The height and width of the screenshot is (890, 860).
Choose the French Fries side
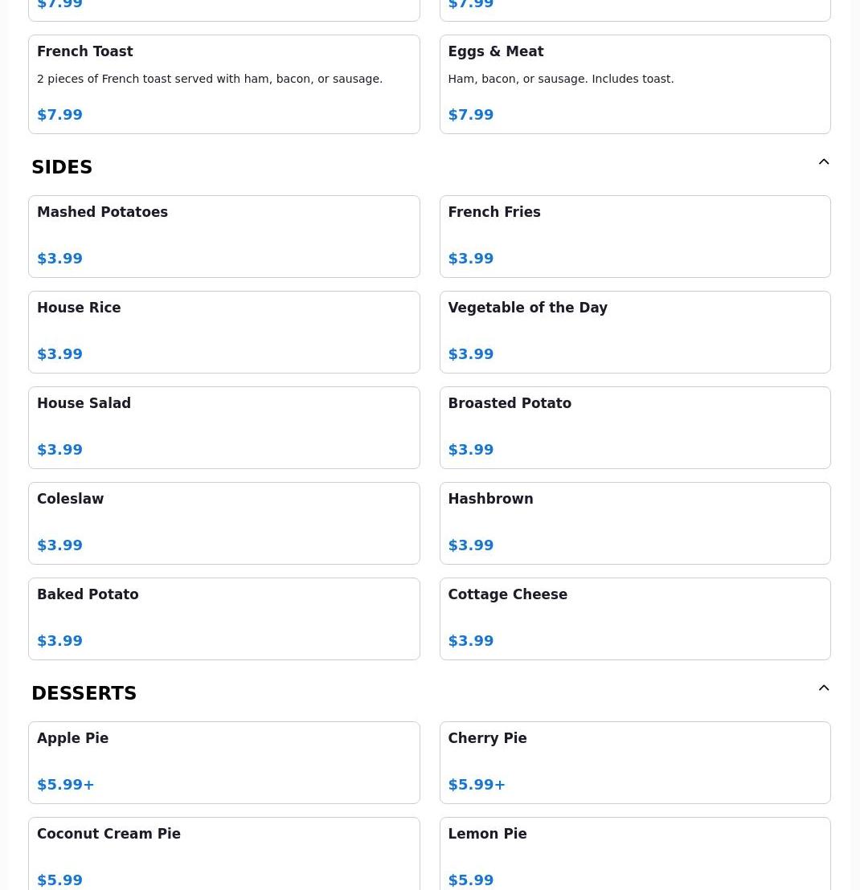point(634,236)
